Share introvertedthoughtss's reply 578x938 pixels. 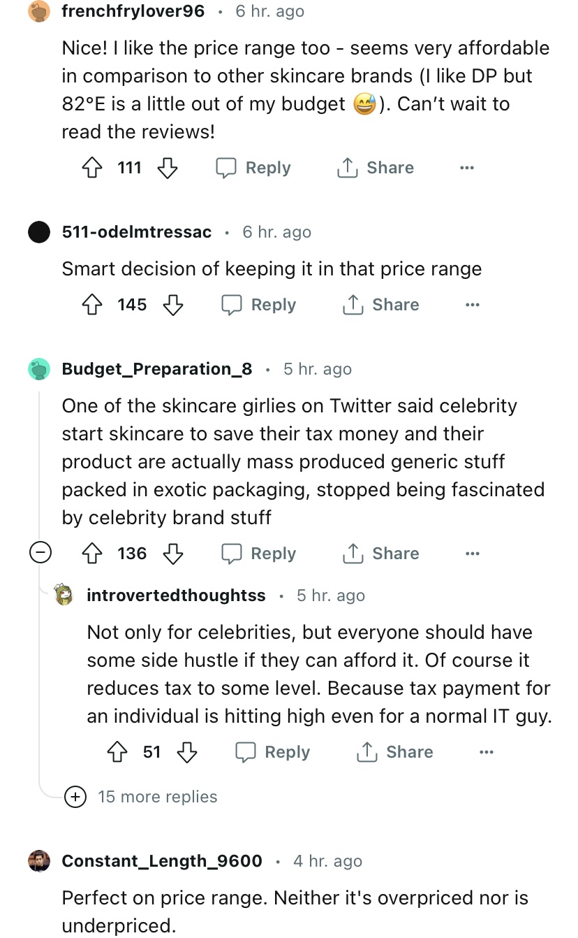coord(395,752)
